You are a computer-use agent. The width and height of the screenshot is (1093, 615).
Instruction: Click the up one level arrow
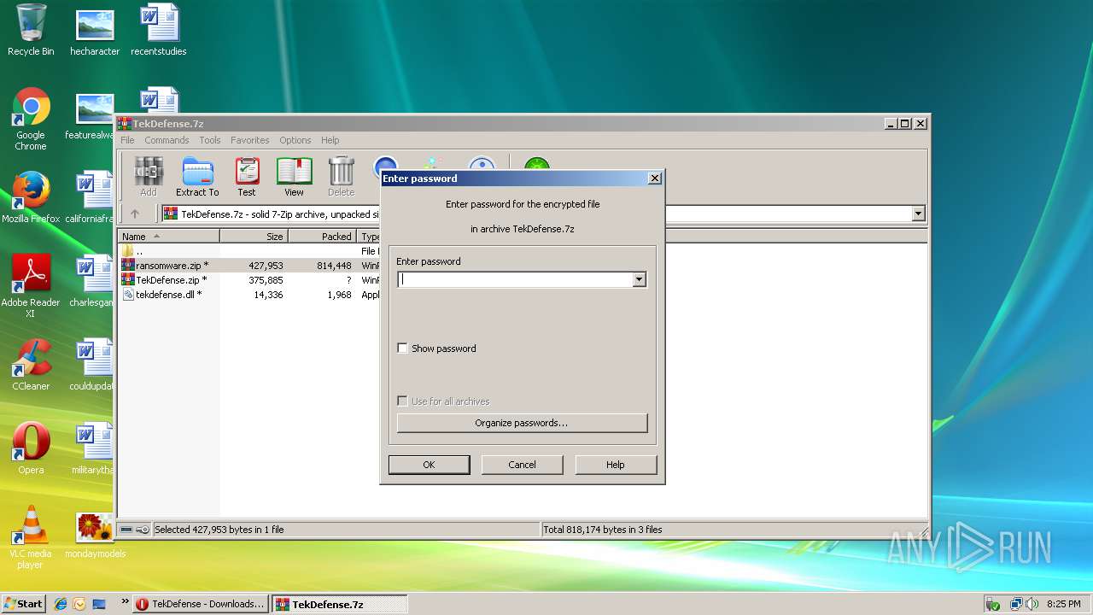point(134,214)
